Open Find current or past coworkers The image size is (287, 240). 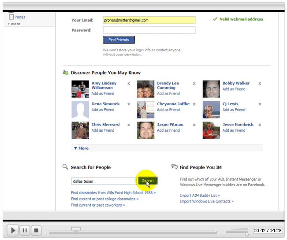(x=98, y=205)
